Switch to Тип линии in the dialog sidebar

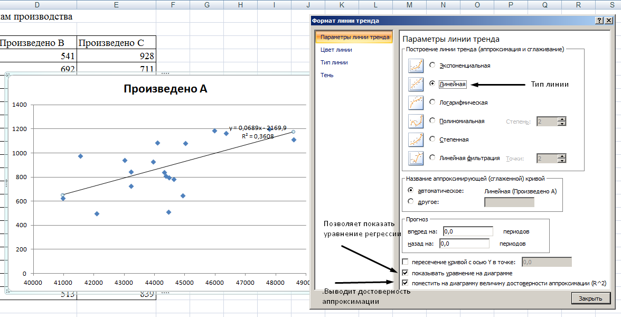point(334,62)
